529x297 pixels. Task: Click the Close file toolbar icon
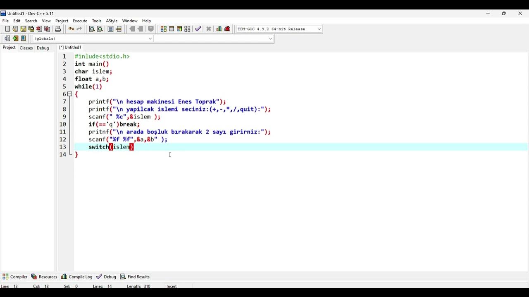39,29
